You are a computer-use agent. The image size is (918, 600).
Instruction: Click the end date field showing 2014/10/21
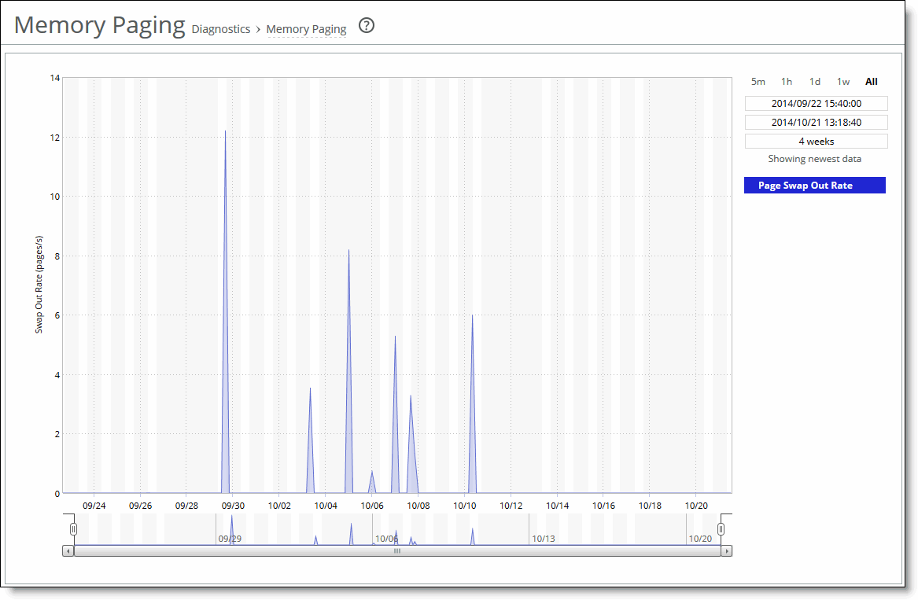pos(815,122)
